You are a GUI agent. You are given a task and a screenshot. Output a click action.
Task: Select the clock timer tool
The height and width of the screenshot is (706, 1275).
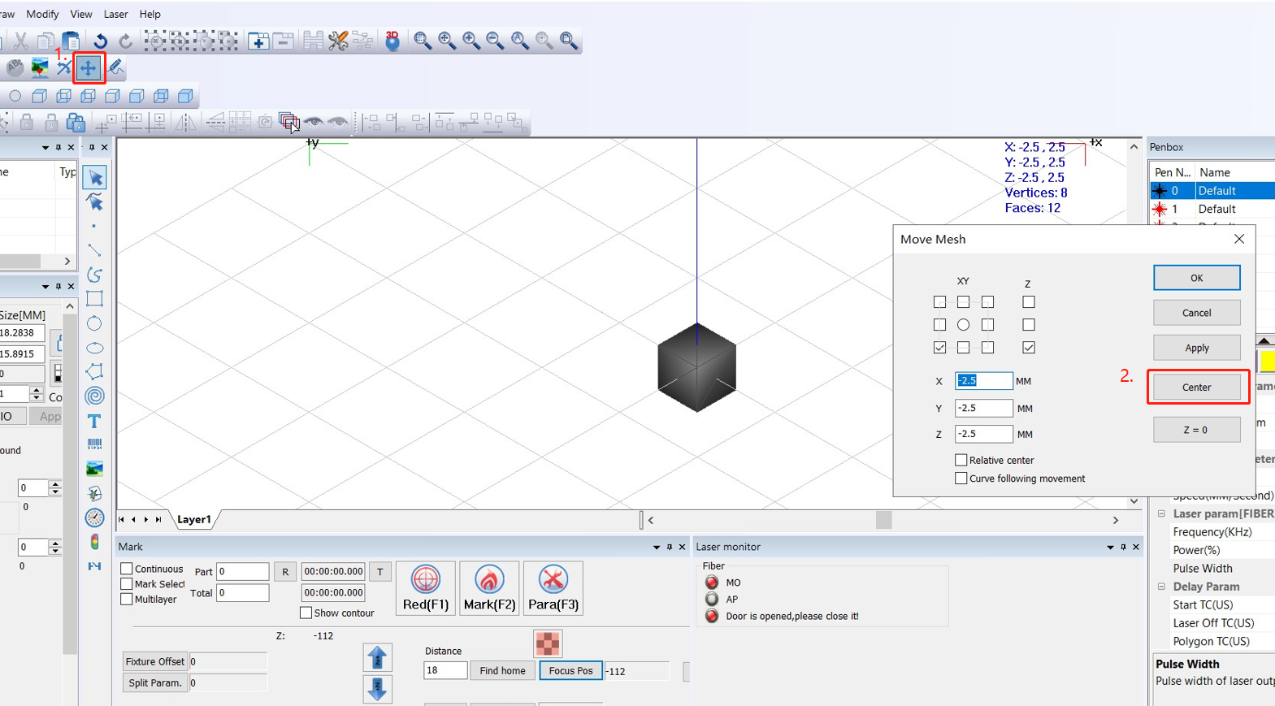[x=95, y=518]
